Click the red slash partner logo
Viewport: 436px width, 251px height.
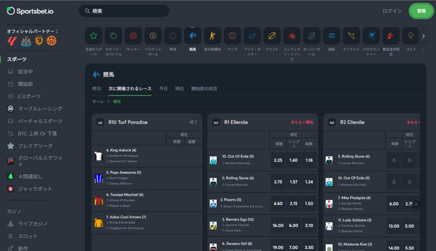click(x=12, y=41)
